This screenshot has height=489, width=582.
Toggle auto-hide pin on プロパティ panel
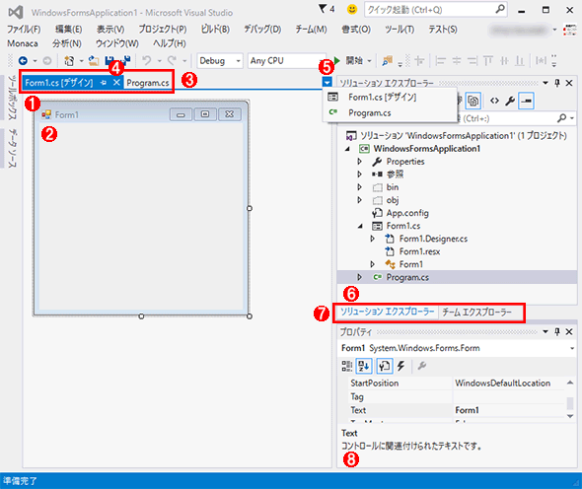click(556, 331)
